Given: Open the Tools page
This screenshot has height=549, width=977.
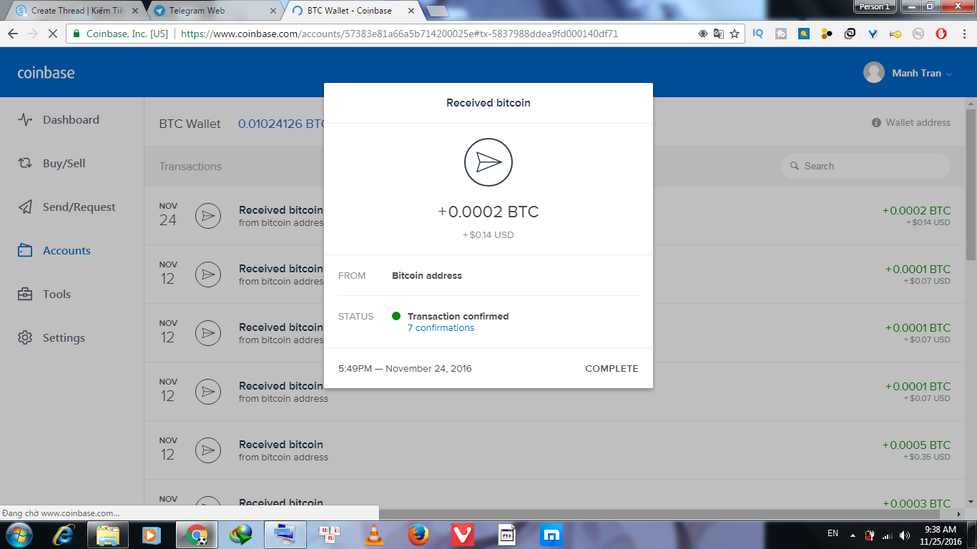Looking at the screenshot, I should coord(57,295).
